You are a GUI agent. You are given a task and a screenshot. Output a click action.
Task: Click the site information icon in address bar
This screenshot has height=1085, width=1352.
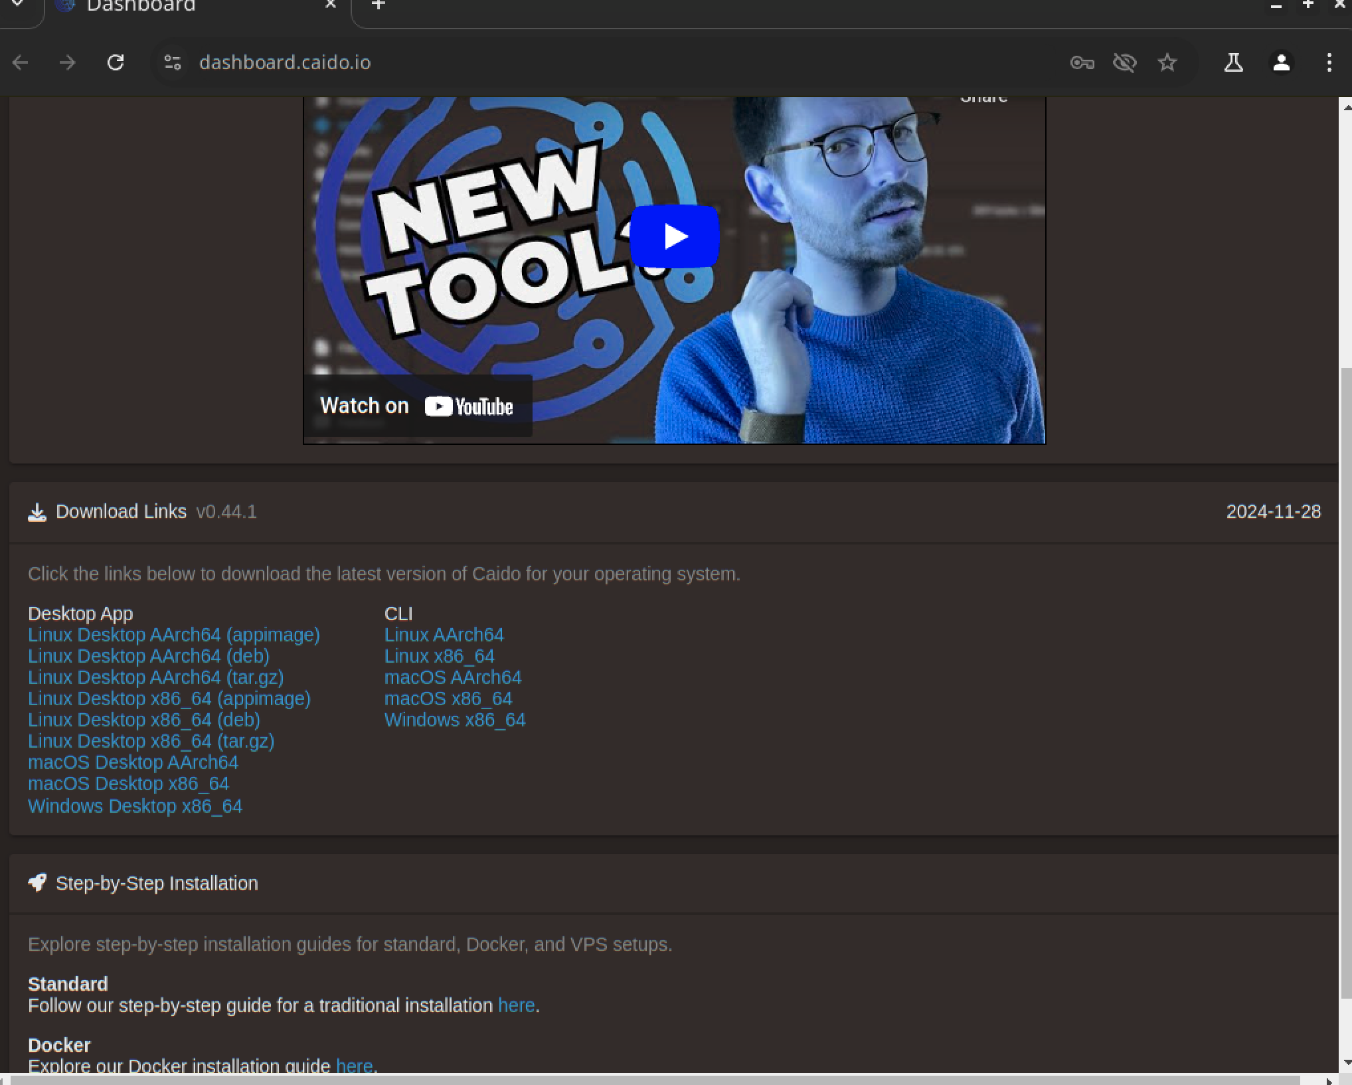(x=172, y=62)
